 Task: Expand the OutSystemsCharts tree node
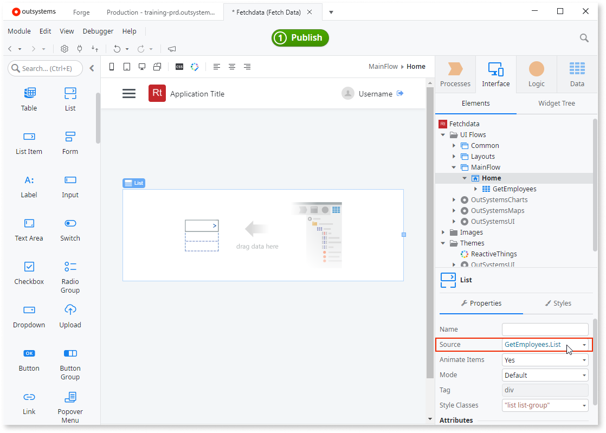454,199
